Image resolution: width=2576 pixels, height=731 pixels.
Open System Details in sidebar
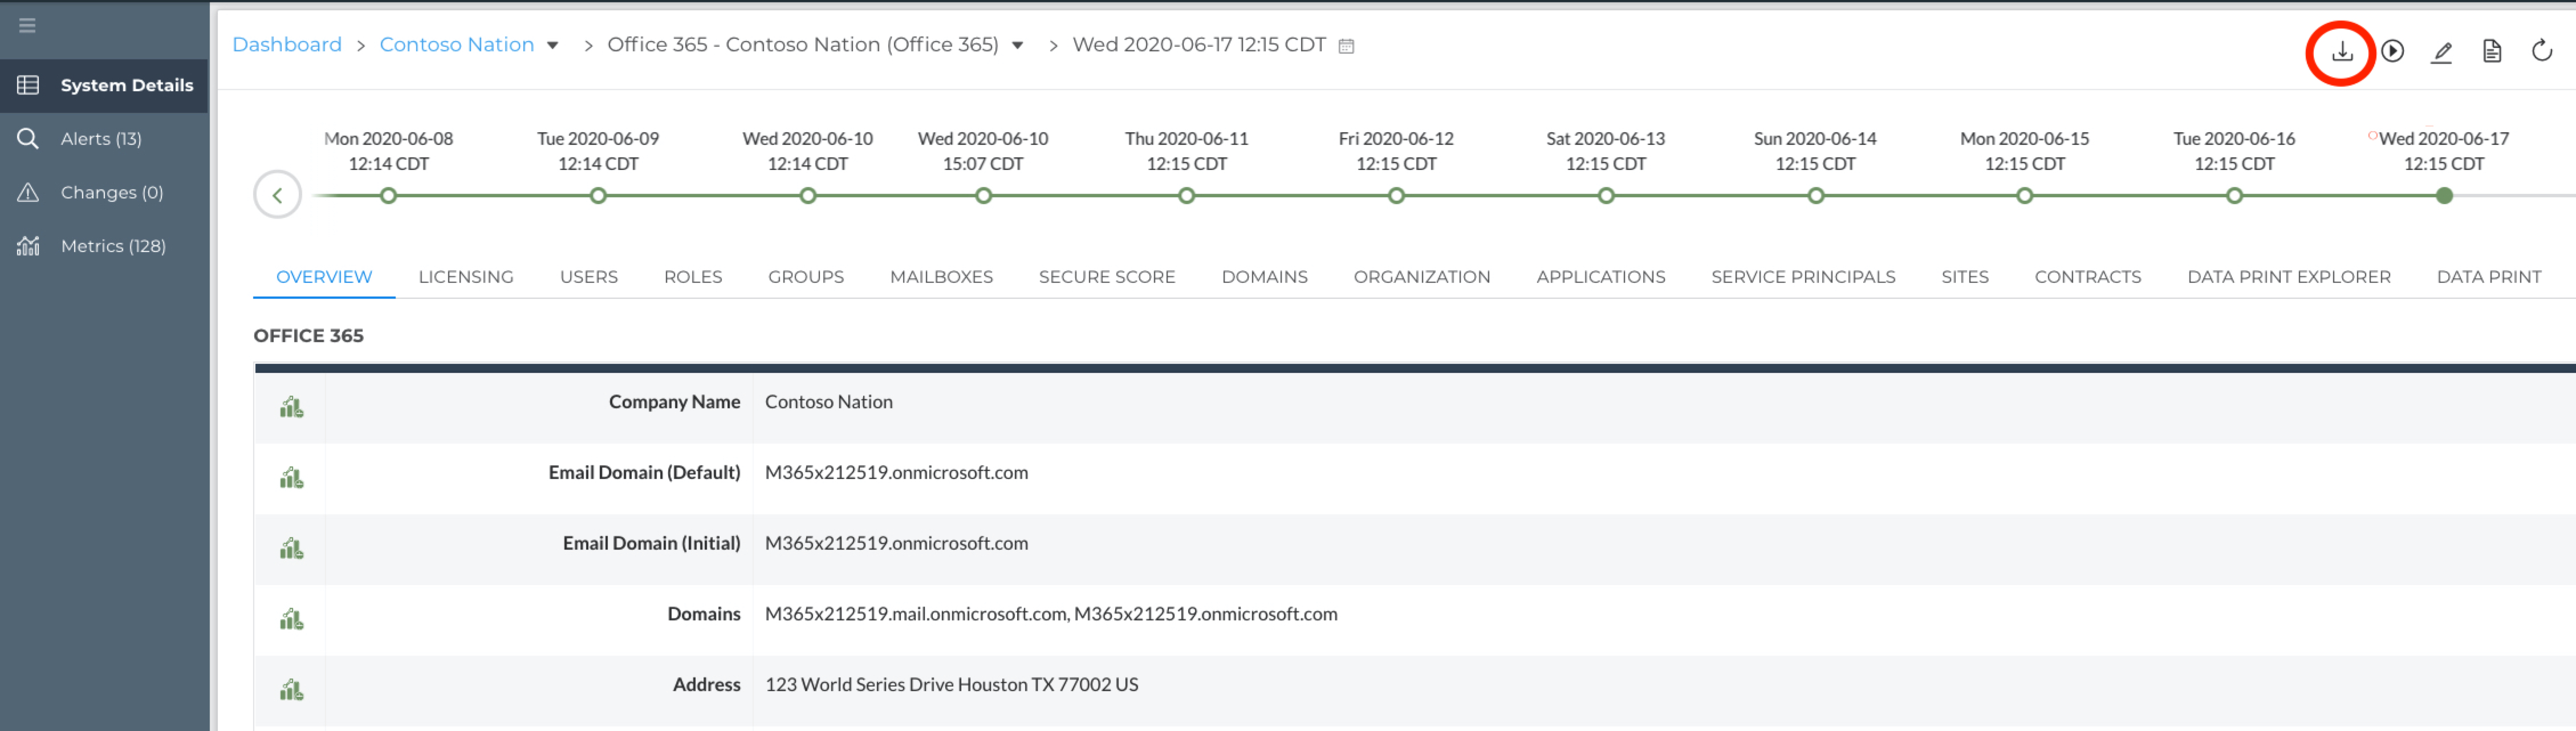tap(104, 85)
